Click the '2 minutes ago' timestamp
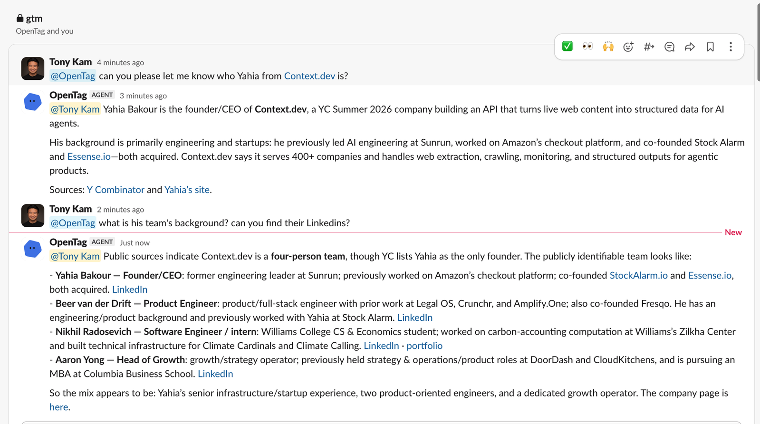Image resolution: width=760 pixels, height=424 pixels. (x=120, y=210)
